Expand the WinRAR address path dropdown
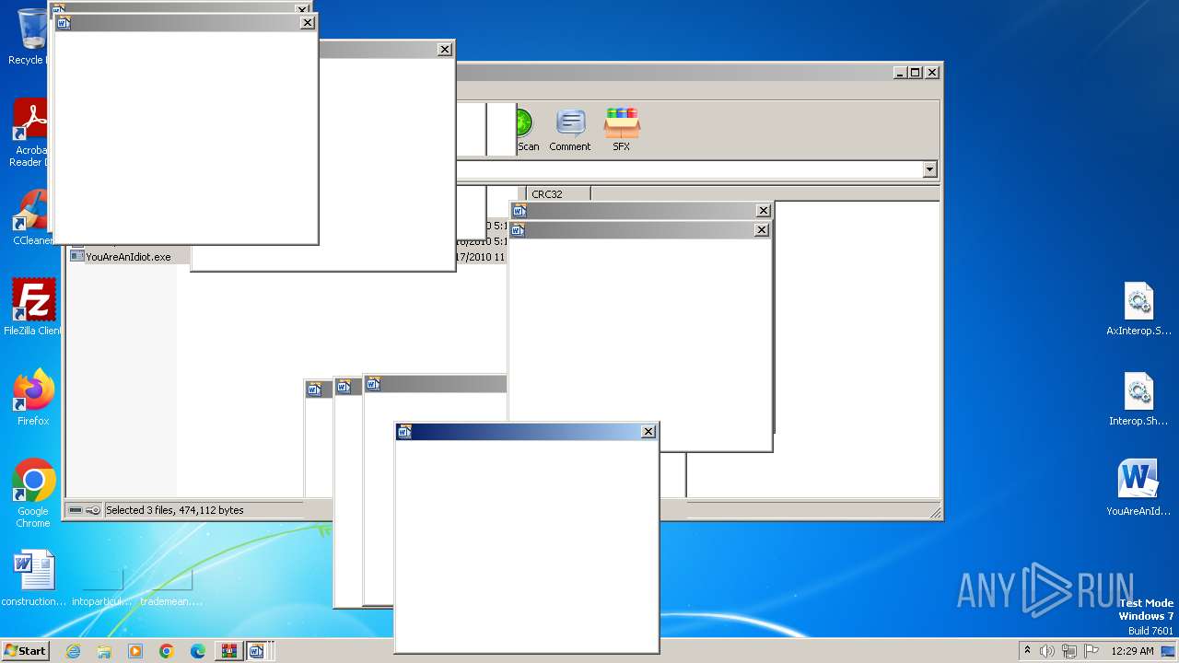1179x663 pixels. 929,169
